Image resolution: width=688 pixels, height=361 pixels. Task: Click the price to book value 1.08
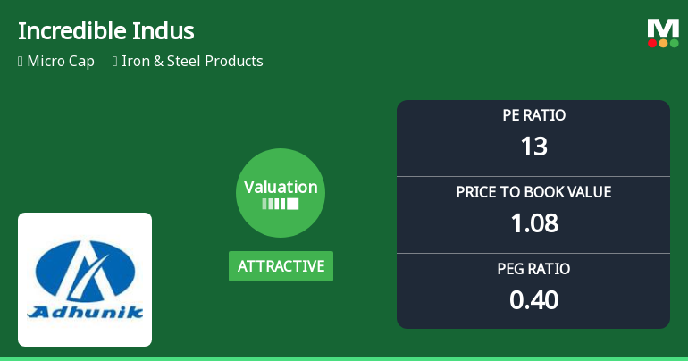533,222
